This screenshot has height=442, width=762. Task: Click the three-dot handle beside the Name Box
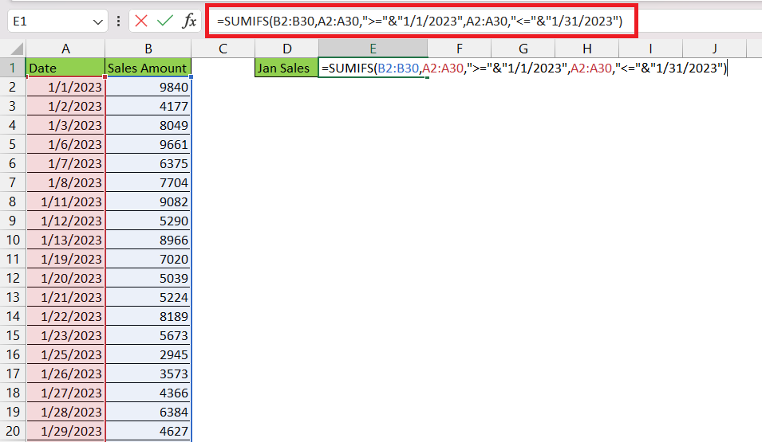pyautogui.click(x=118, y=22)
